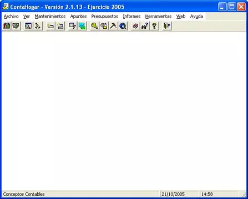Click the exit door icon
Viewport: 248px width, 199px height.
166,26
